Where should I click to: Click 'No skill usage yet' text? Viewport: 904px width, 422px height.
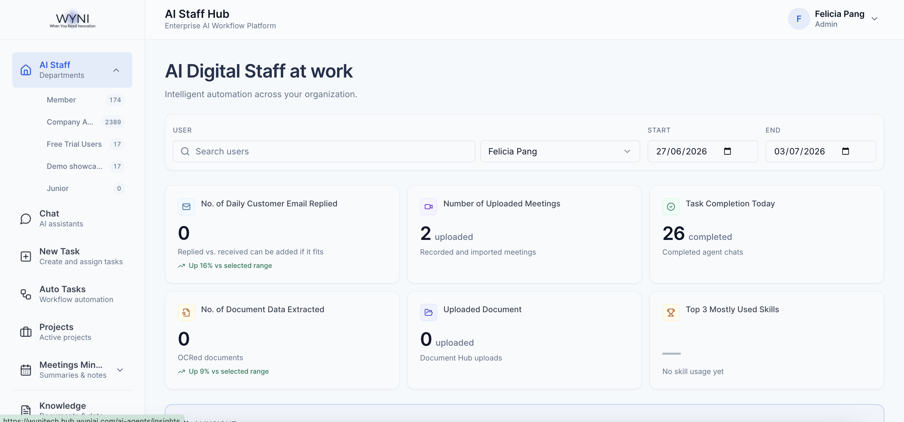(693, 372)
